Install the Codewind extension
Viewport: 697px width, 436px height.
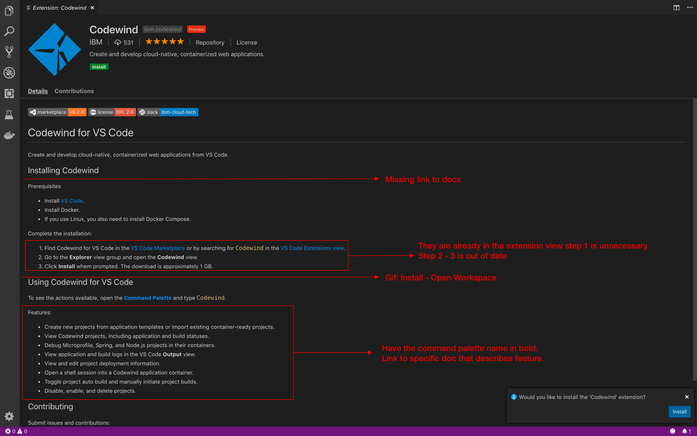tap(98, 66)
